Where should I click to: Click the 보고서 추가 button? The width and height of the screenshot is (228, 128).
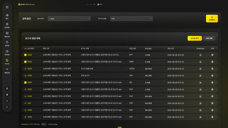point(195,38)
